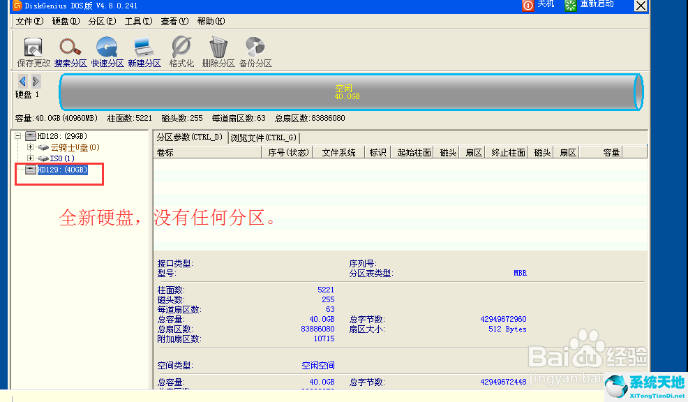Open the 文件(F) menu
688x402 pixels.
(x=29, y=22)
